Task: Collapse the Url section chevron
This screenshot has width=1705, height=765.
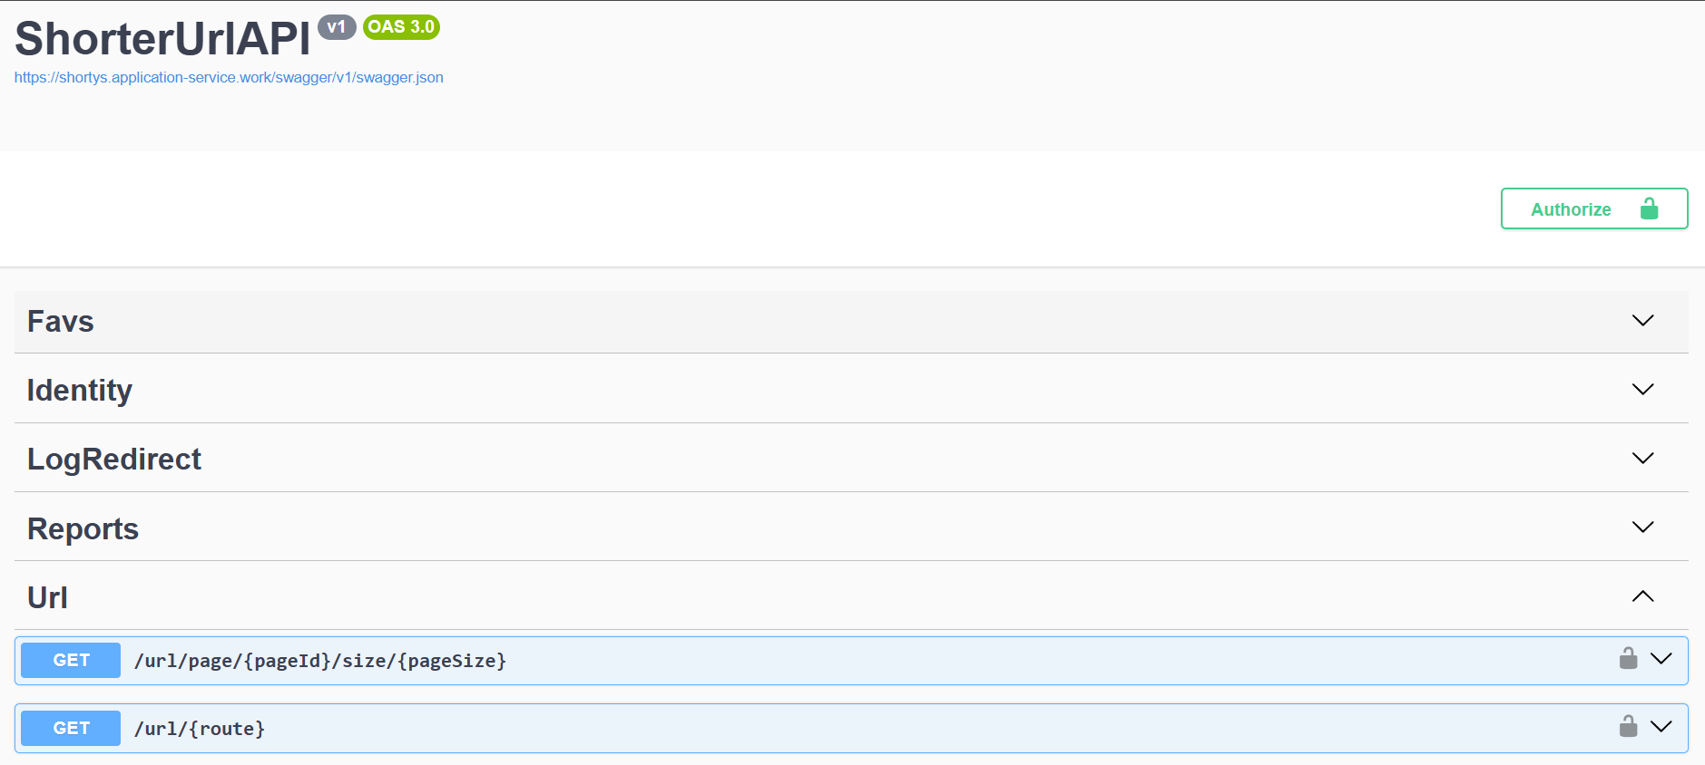Action: point(1642,596)
